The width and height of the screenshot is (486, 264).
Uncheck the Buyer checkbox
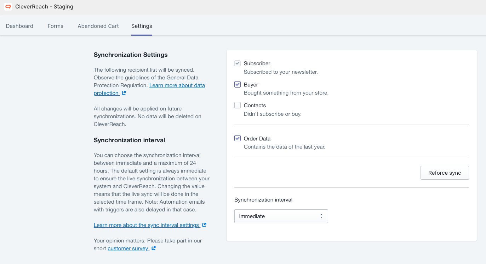click(238, 85)
